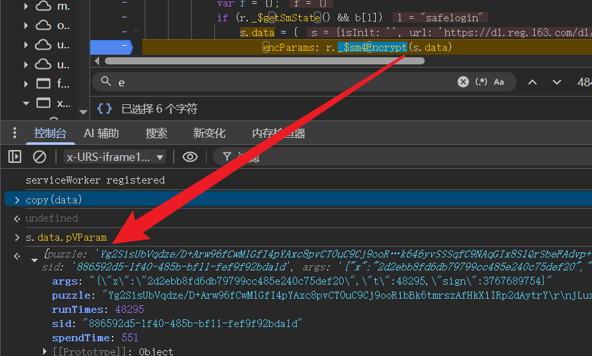Collapse the 'x...' frame tree node
The height and width of the screenshot is (356, 592).
[26, 103]
